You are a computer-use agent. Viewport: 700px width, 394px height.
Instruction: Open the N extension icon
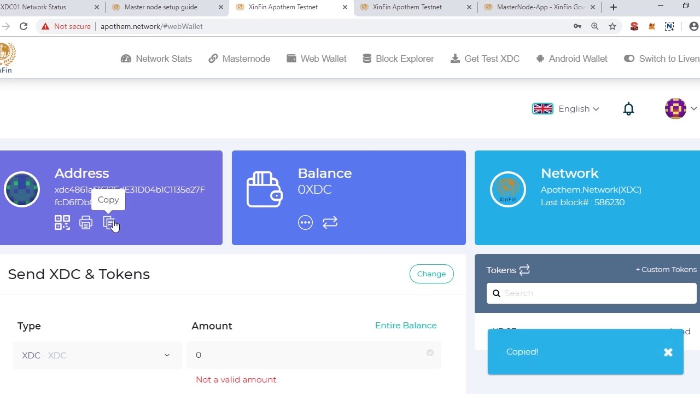pos(669,26)
